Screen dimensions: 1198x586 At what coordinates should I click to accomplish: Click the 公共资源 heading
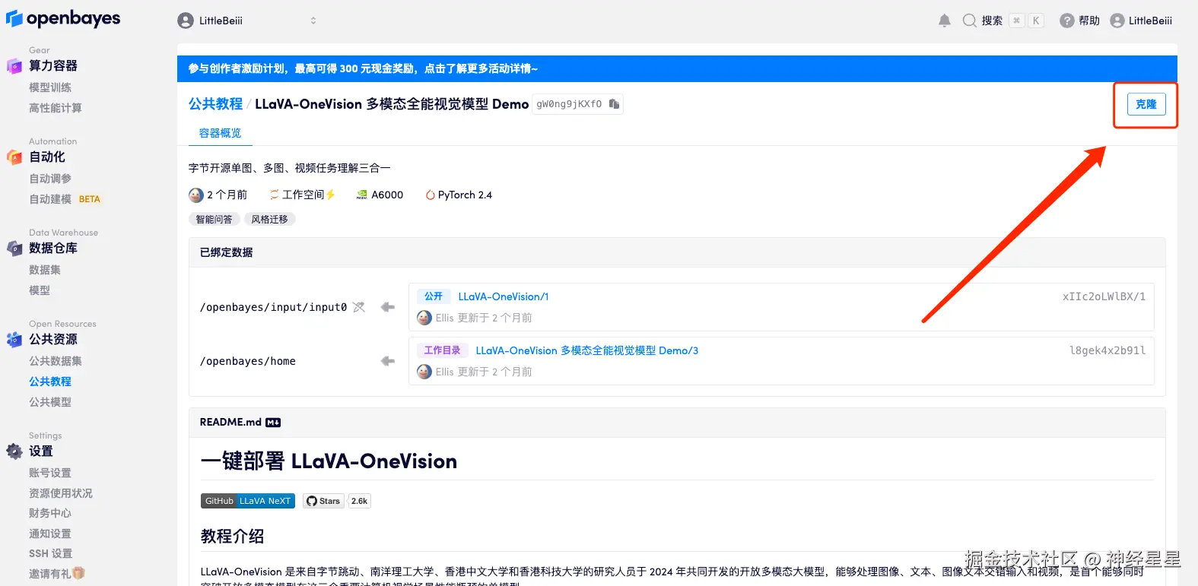[53, 339]
